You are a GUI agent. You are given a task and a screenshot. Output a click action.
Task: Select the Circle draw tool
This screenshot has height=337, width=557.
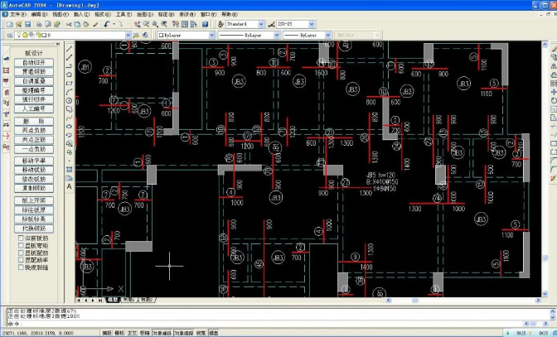pos(70,101)
